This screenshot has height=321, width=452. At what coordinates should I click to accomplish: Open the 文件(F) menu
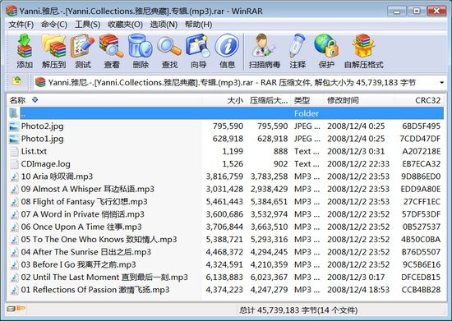click(x=21, y=25)
